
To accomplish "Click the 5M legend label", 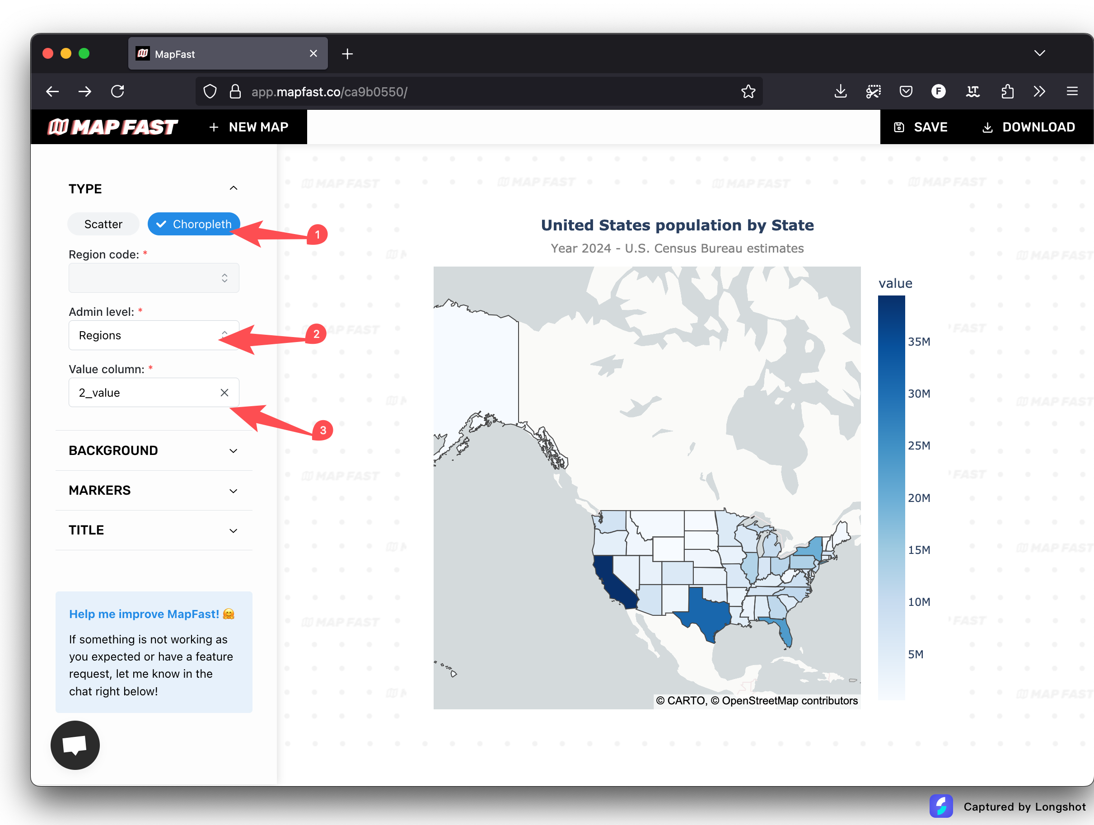I will pos(916,654).
